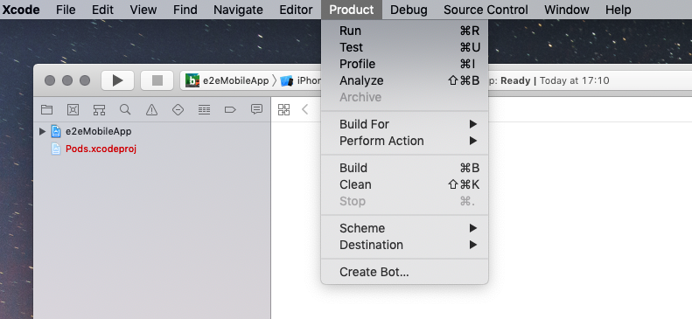Open the Scheme submenu
Viewport: 692px width, 319px height.
405,228
